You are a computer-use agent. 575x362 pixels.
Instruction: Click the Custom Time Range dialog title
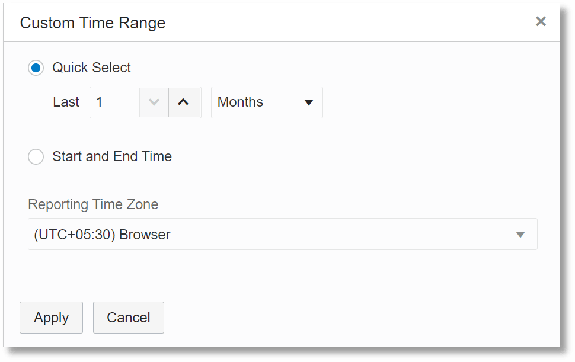coord(92,23)
